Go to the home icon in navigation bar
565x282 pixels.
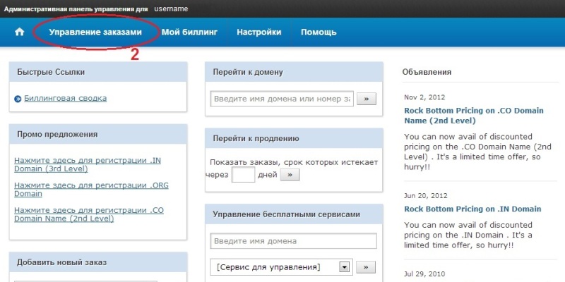(x=19, y=32)
